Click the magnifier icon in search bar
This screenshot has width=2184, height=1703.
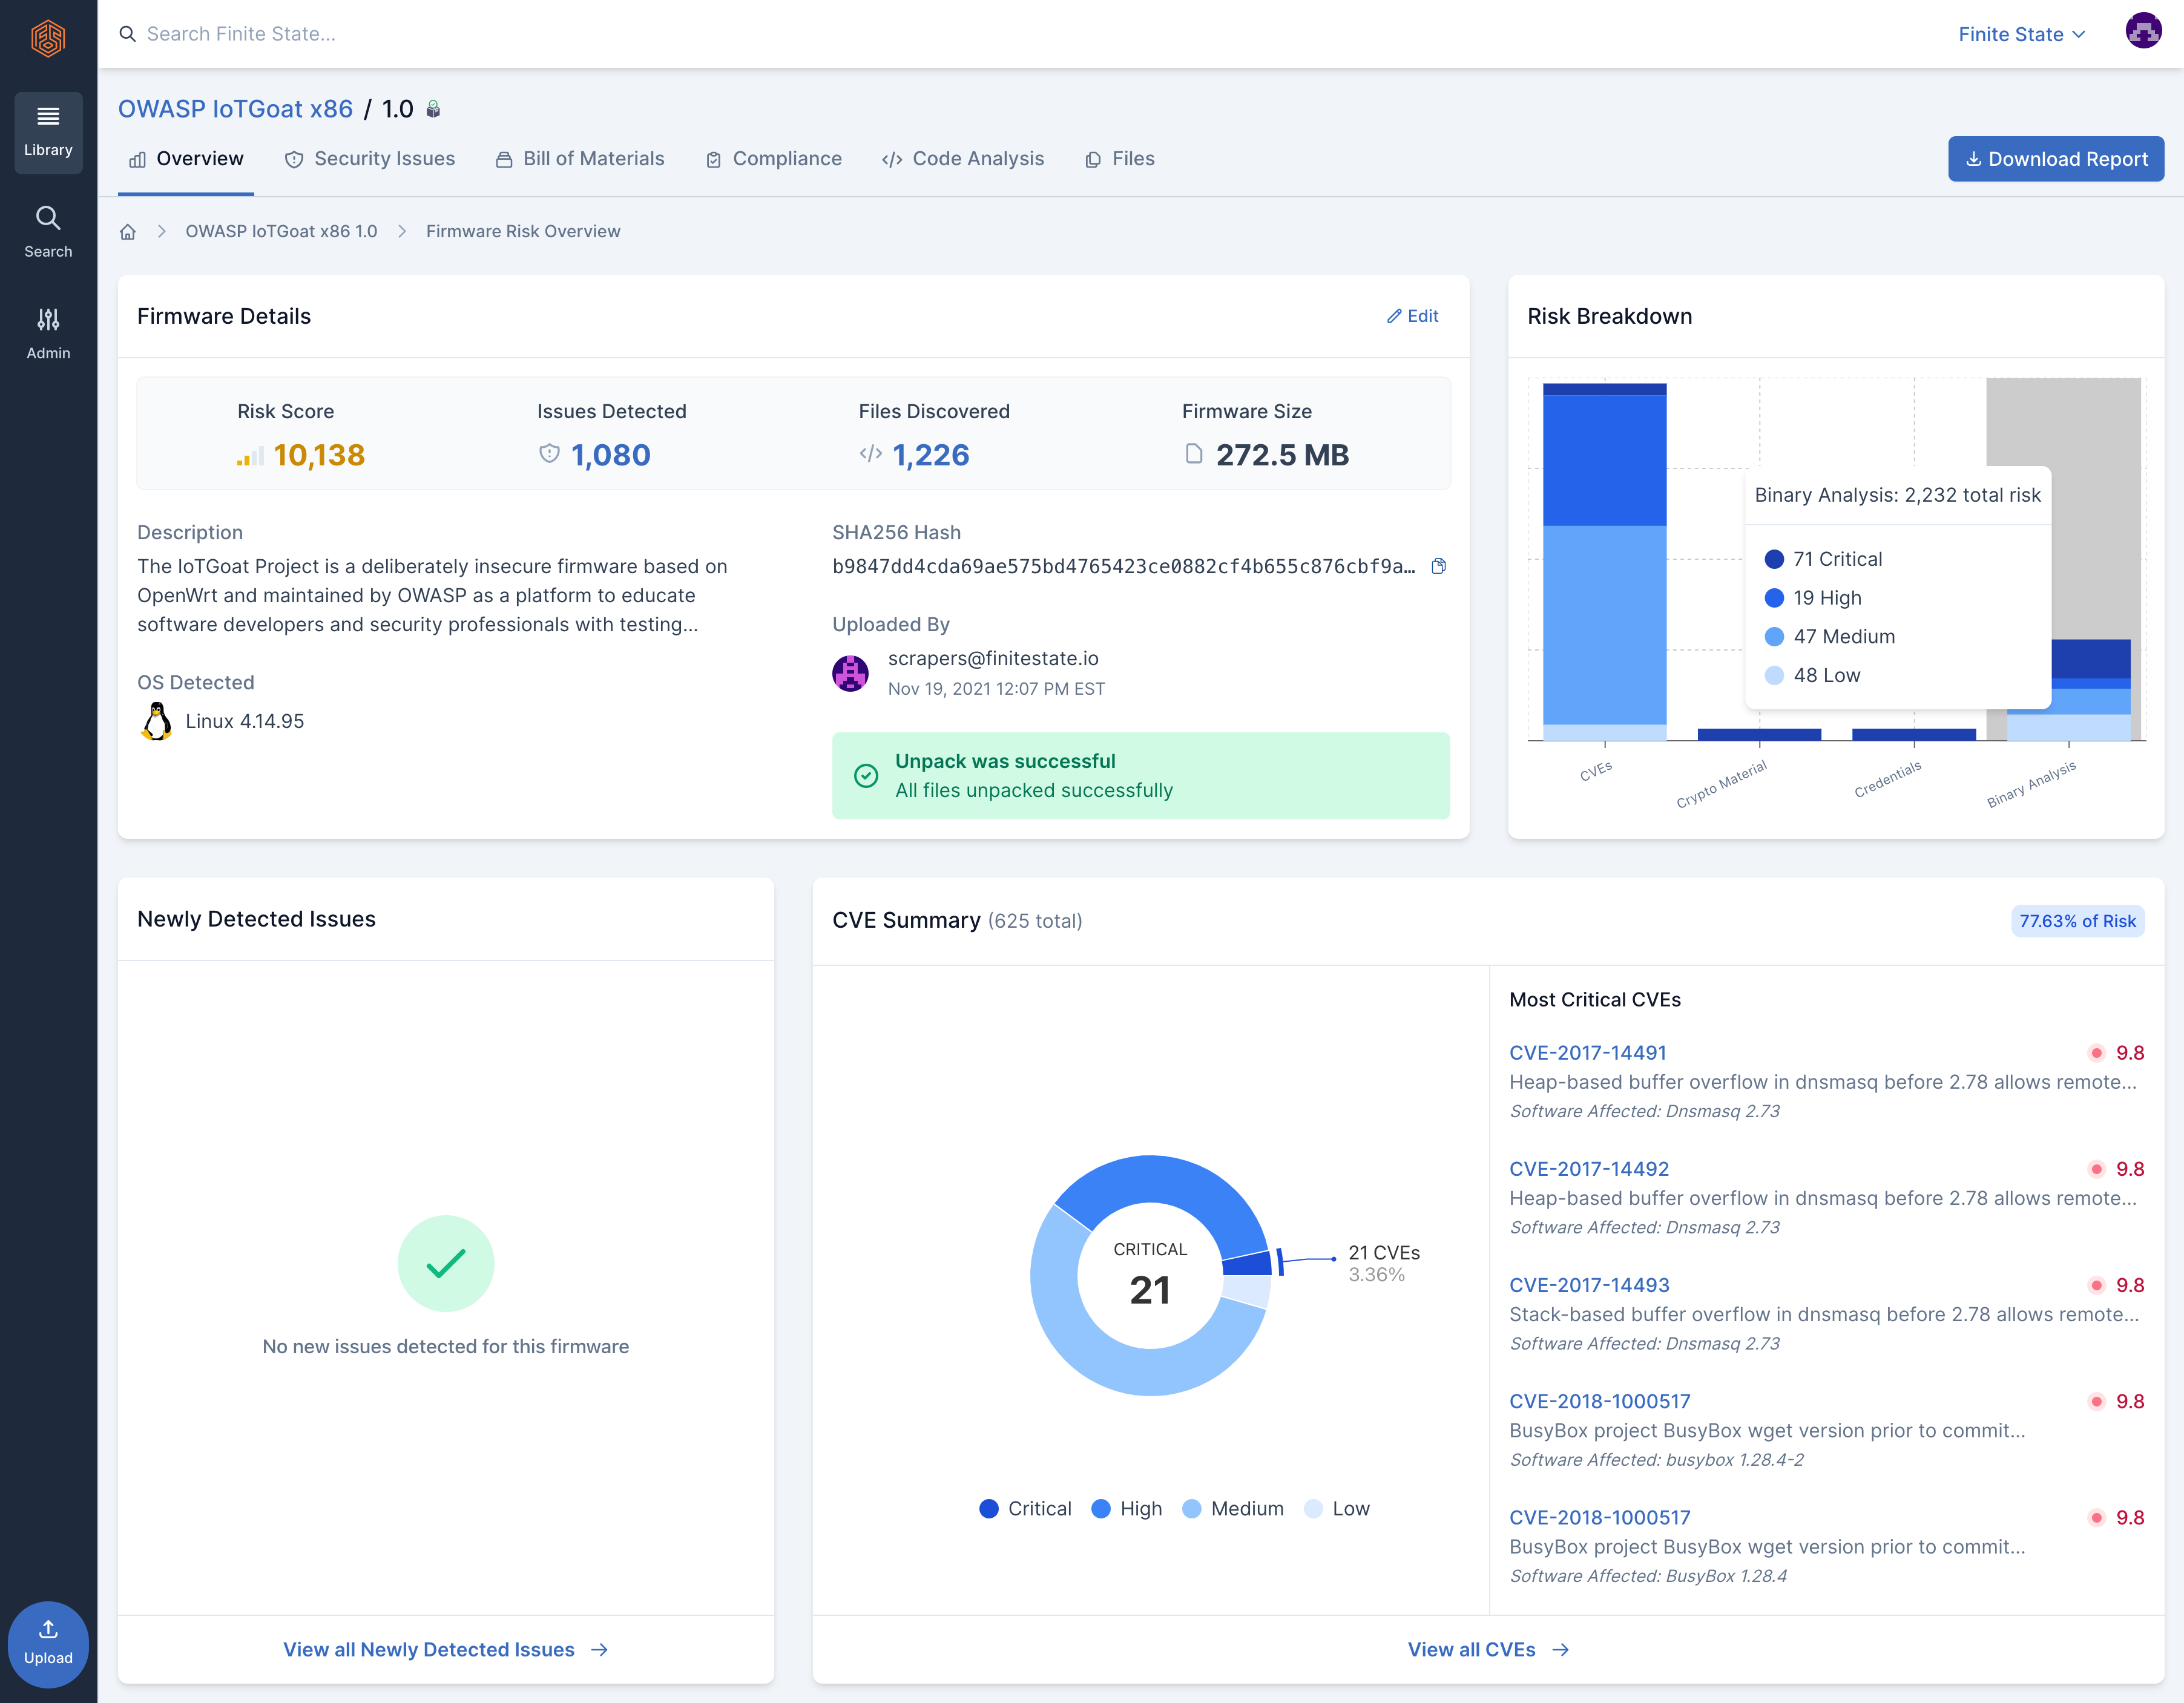coord(127,34)
